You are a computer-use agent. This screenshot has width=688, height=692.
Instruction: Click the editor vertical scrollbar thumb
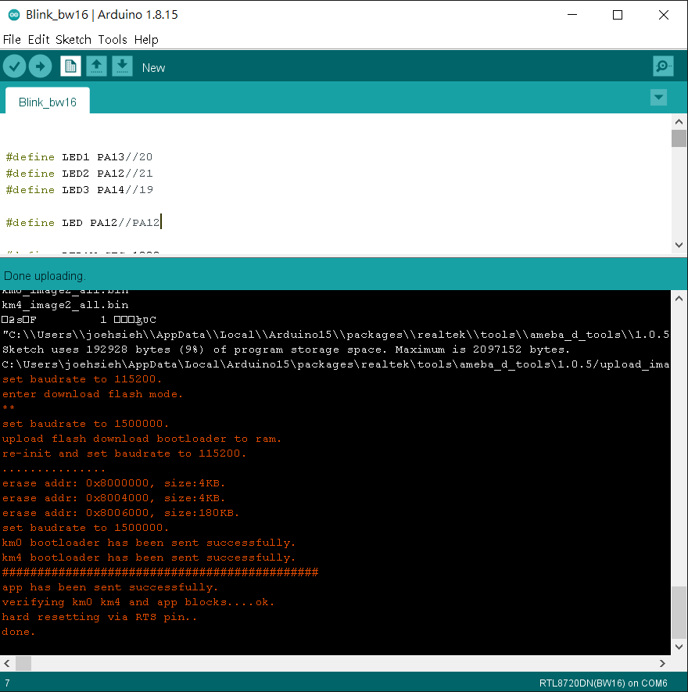pyautogui.click(x=679, y=138)
